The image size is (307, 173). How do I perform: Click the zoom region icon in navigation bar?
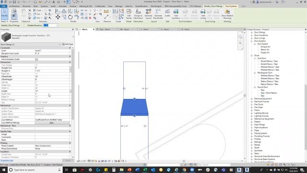240,43
